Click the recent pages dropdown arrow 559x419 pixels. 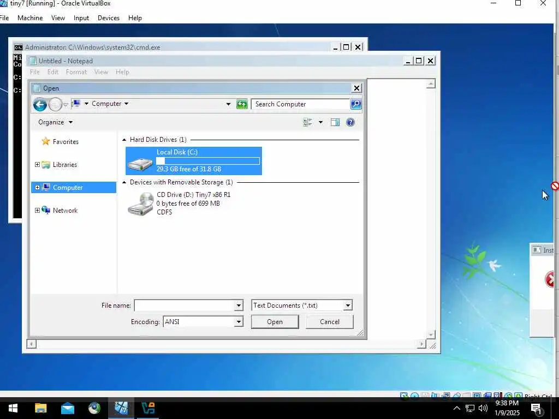click(66, 104)
